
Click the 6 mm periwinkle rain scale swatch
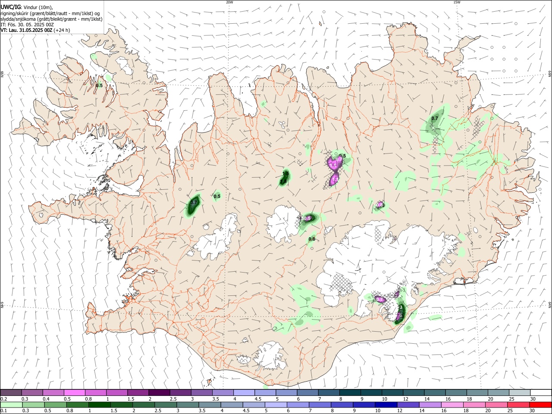point(297,405)
